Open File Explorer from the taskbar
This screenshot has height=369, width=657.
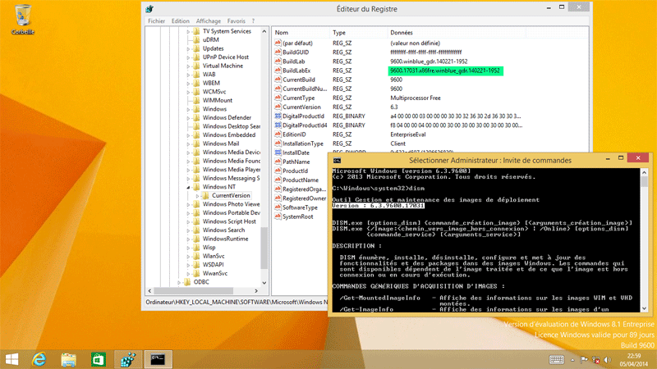tap(69, 359)
